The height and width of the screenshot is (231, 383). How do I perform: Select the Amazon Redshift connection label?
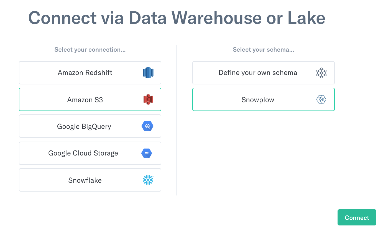(x=85, y=73)
